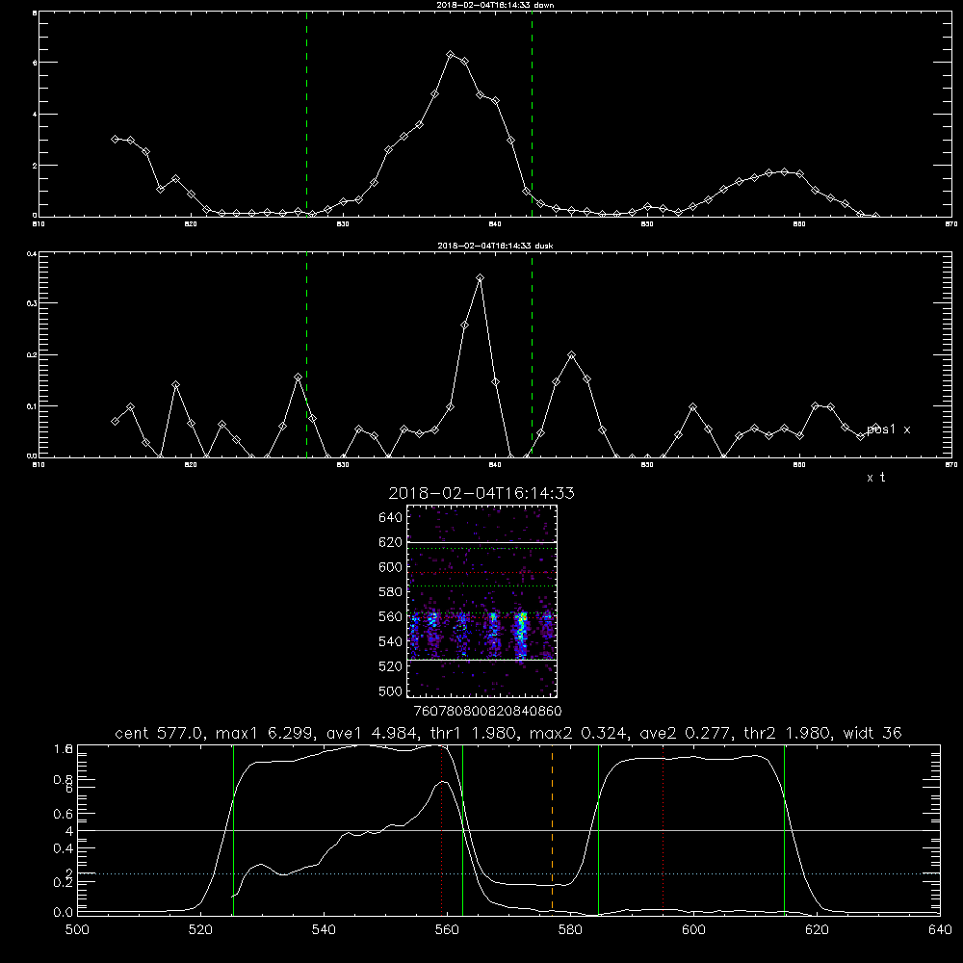The height and width of the screenshot is (963, 963).
Task: Click the '620' tick label on bottom plot x-axis
Action: point(817,930)
